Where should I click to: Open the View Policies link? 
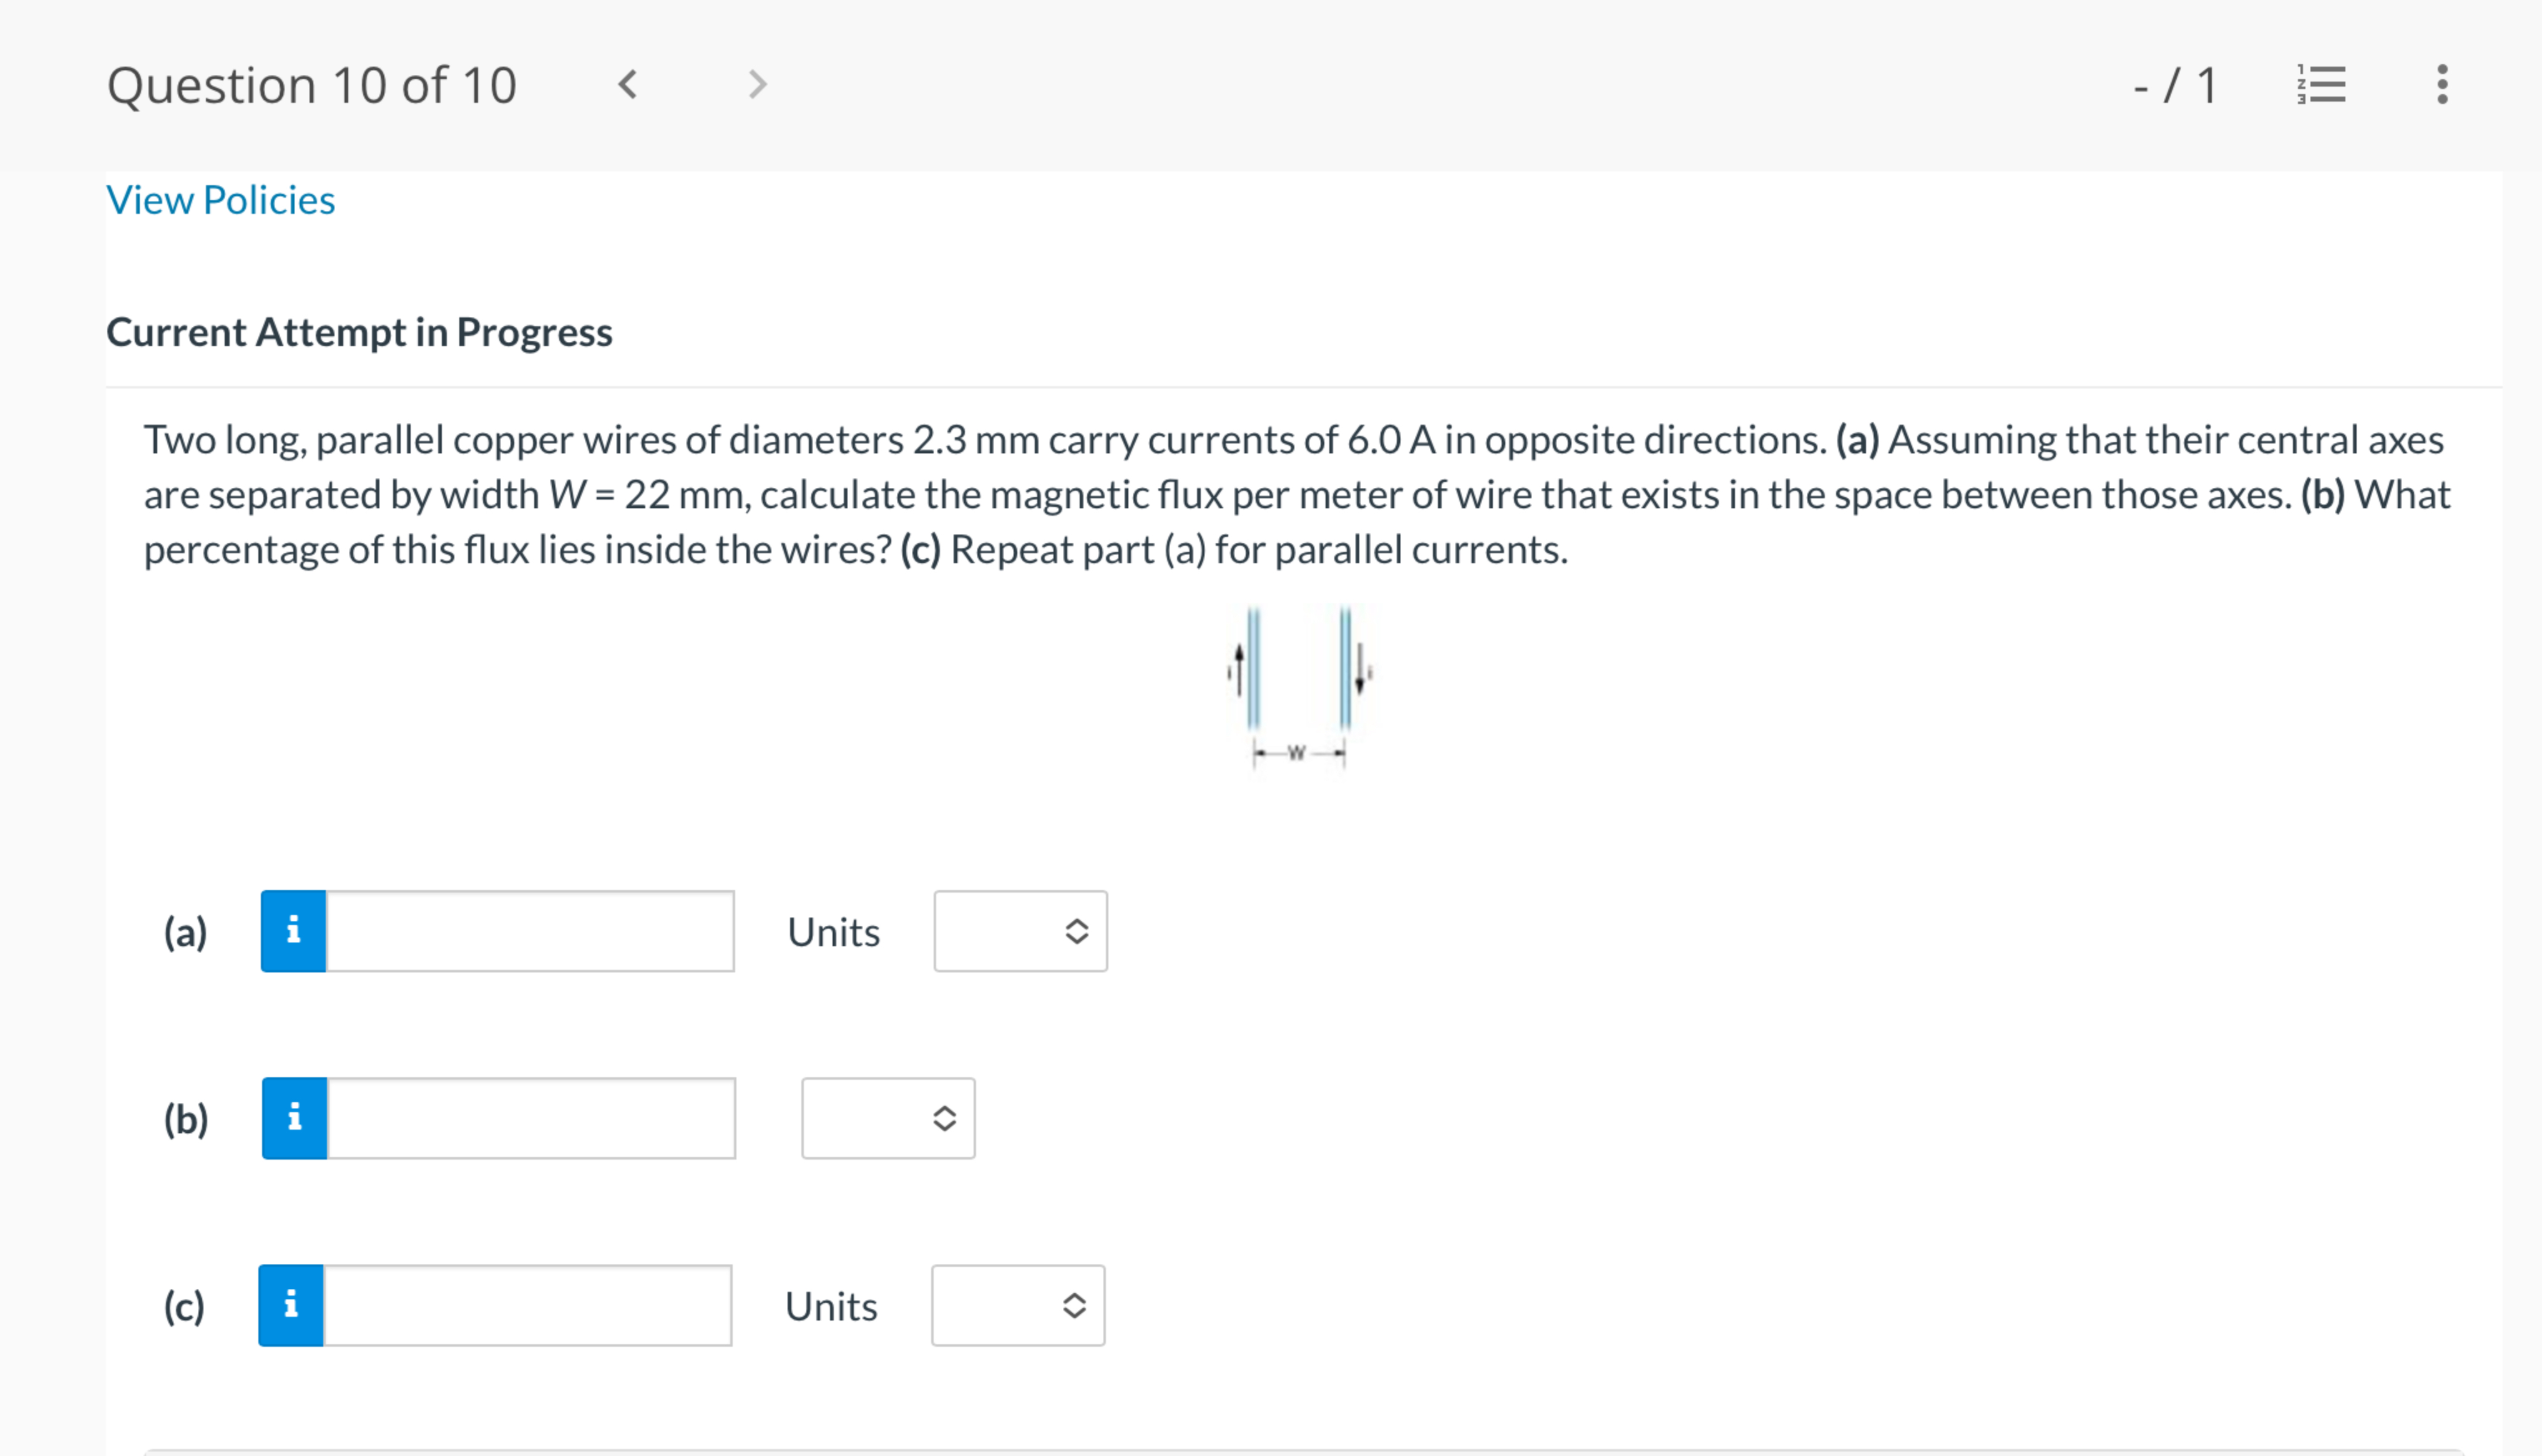(x=219, y=200)
